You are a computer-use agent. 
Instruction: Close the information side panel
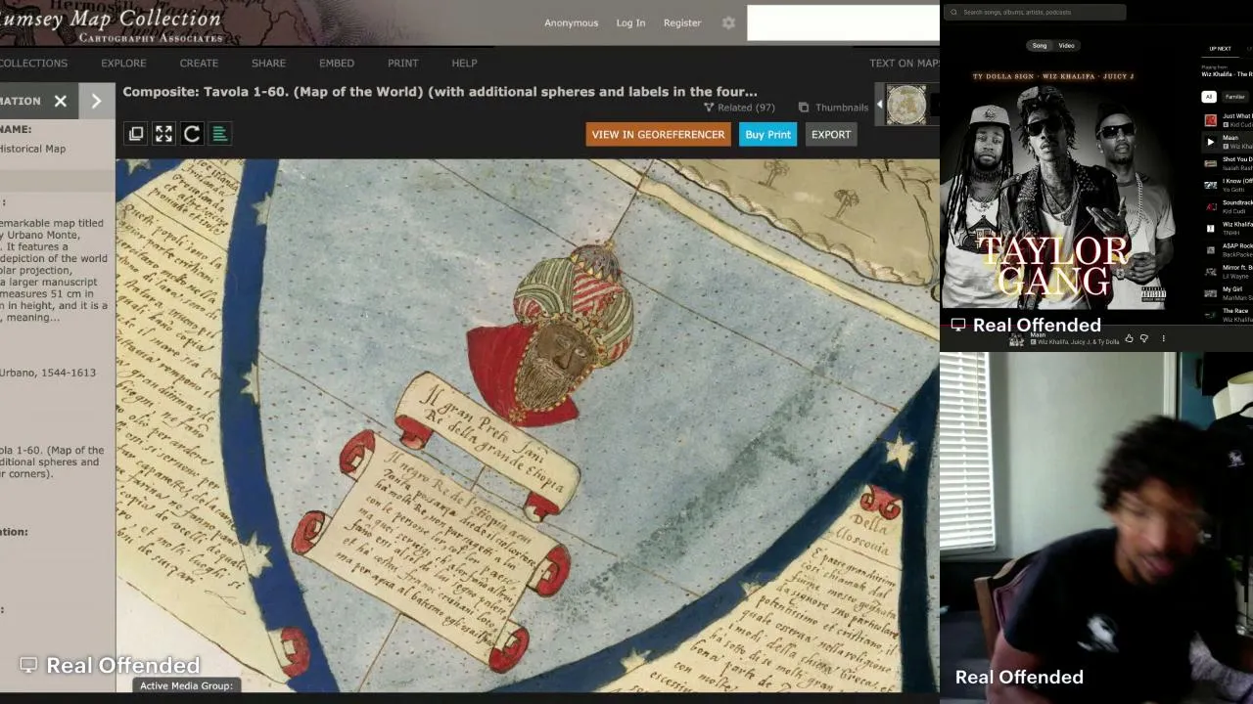tap(61, 101)
